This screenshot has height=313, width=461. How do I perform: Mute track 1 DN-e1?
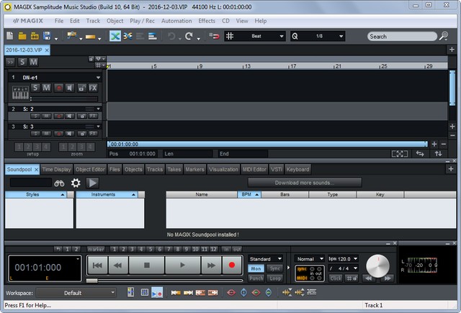(x=46, y=88)
